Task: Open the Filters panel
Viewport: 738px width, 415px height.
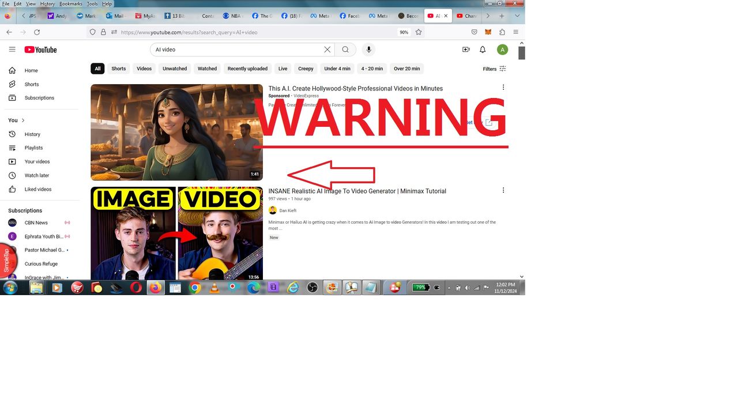Action: click(x=494, y=69)
